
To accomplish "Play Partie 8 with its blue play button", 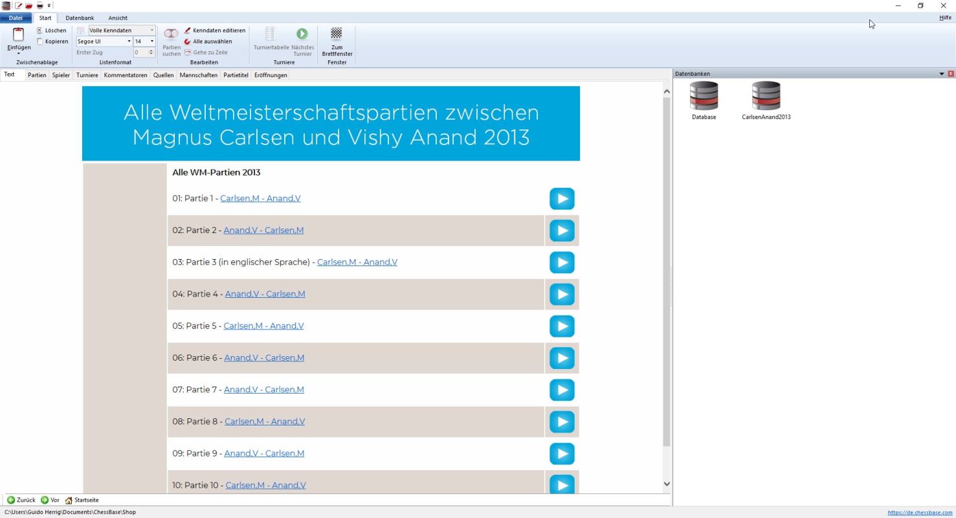I will (x=562, y=422).
